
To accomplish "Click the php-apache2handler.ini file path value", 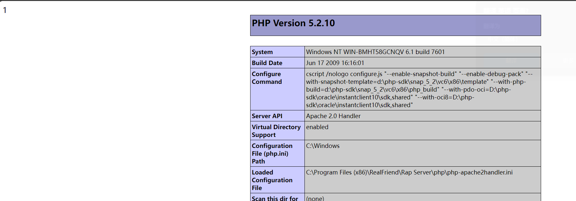I will click(409, 173).
